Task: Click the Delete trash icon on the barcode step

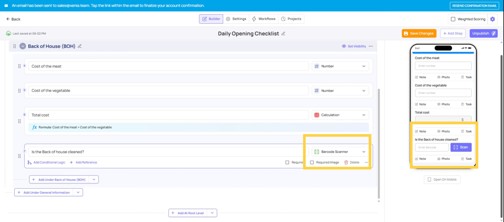Action: click(x=346, y=162)
